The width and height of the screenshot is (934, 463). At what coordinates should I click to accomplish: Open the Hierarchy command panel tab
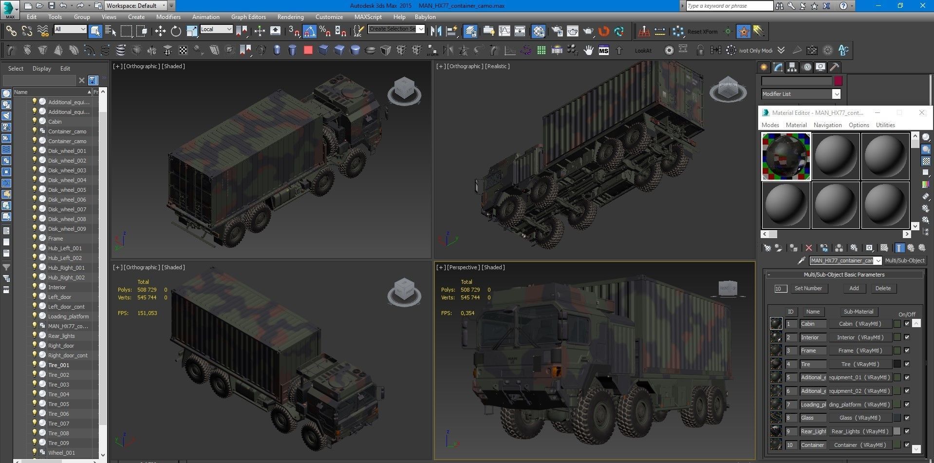(792, 67)
